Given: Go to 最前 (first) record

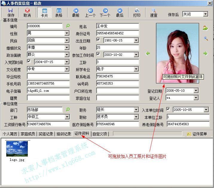Looking at the screenshot, I should tap(76, 13).
